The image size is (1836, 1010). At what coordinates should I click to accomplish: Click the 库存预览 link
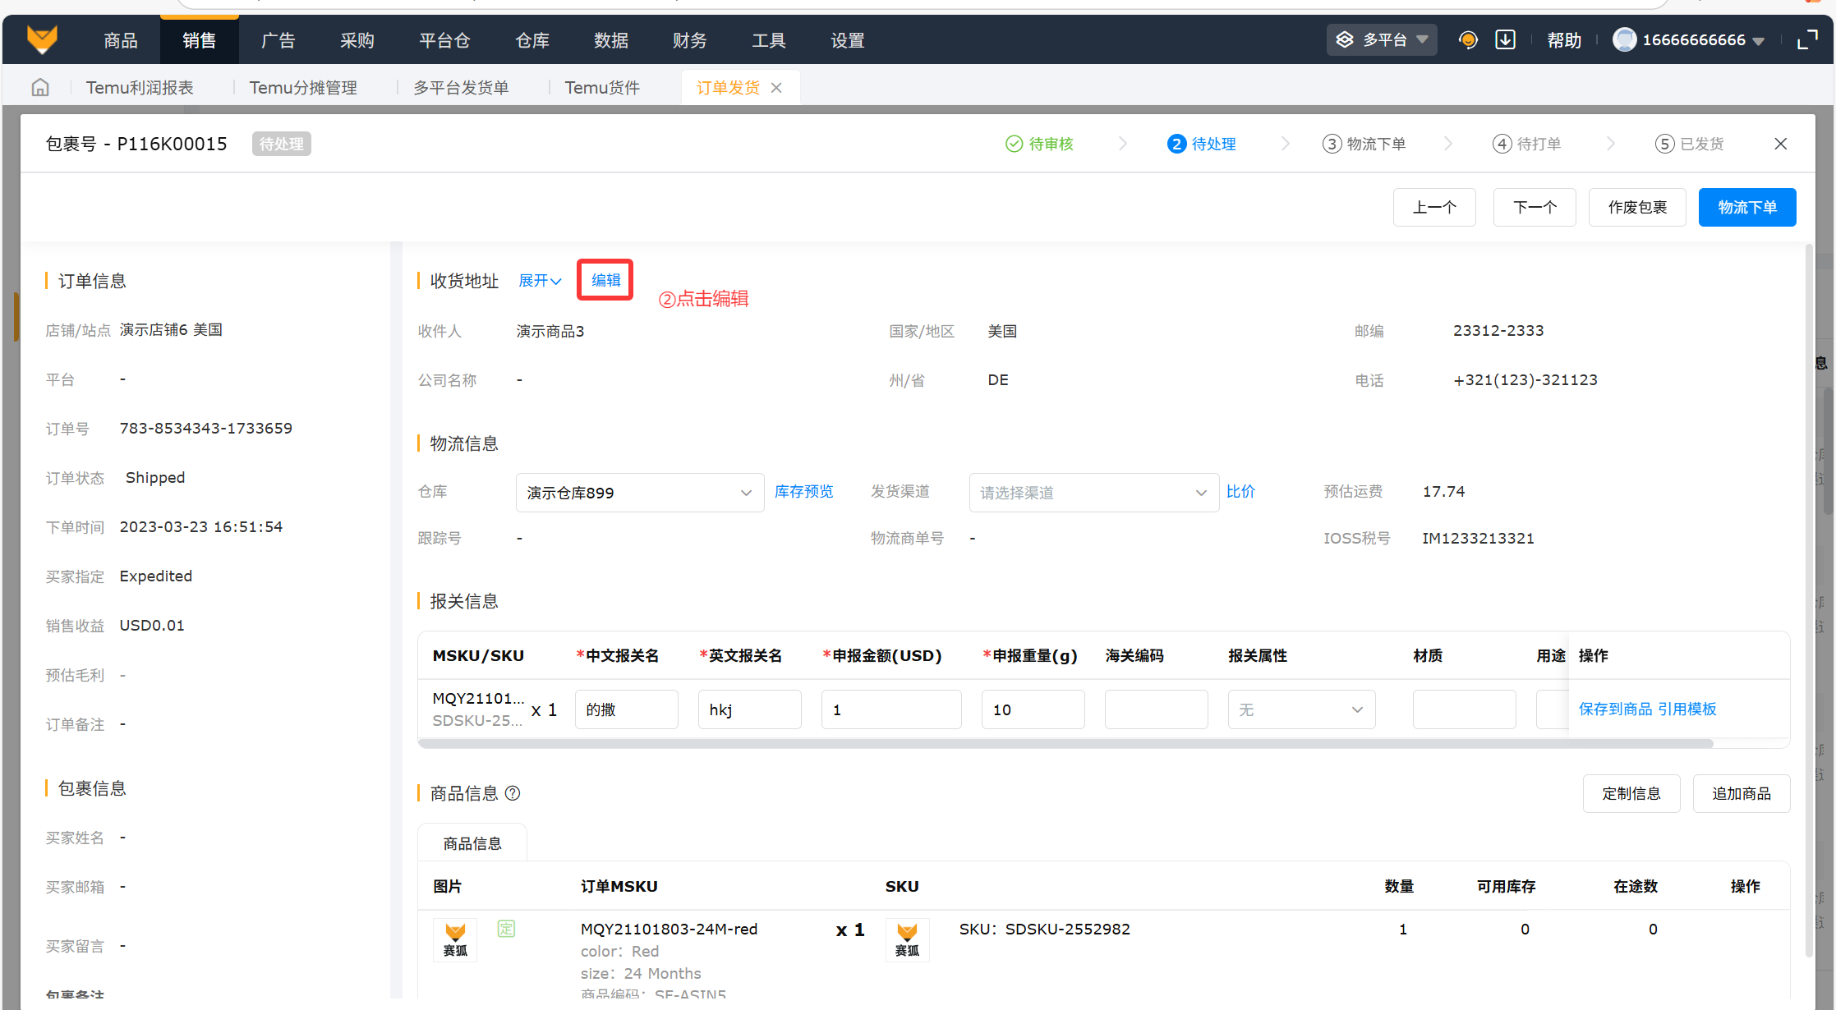pos(803,491)
